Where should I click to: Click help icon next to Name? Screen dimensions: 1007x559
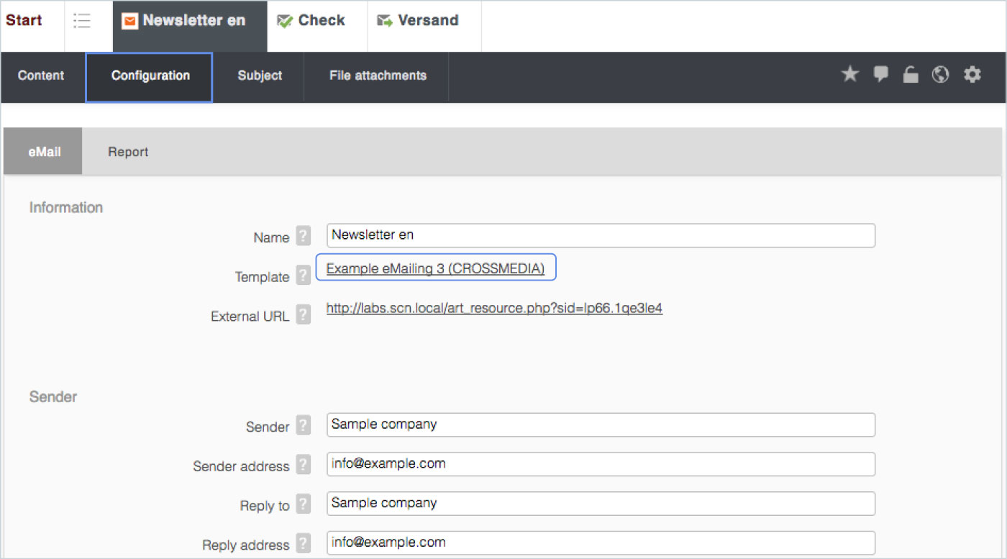304,237
